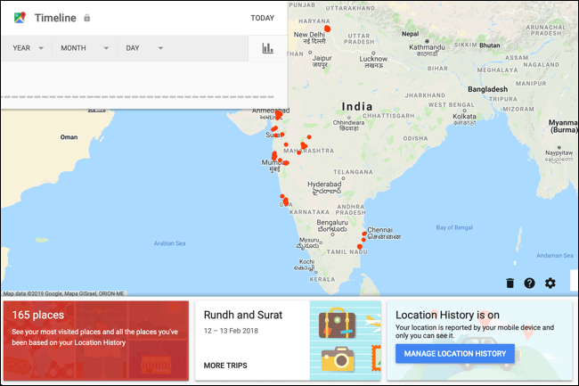
Task: Click the red location dot near Chennai
Action: point(364,234)
